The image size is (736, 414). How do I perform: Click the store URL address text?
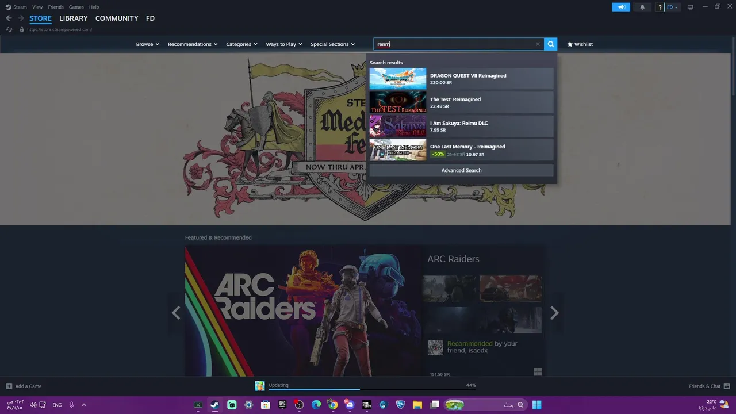coord(59,29)
